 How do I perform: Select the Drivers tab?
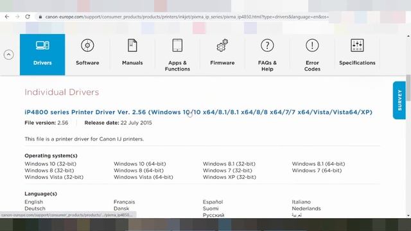click(42, 55)
